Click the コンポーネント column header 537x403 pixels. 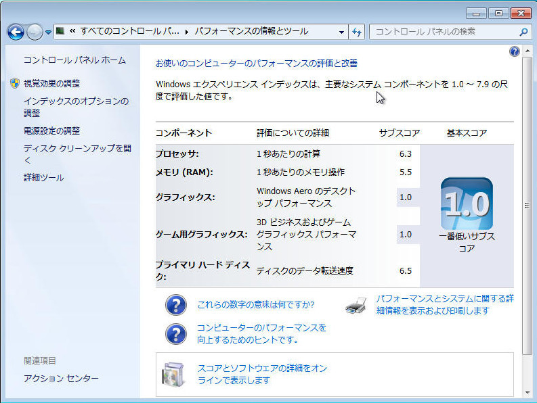tap(184, 133)
